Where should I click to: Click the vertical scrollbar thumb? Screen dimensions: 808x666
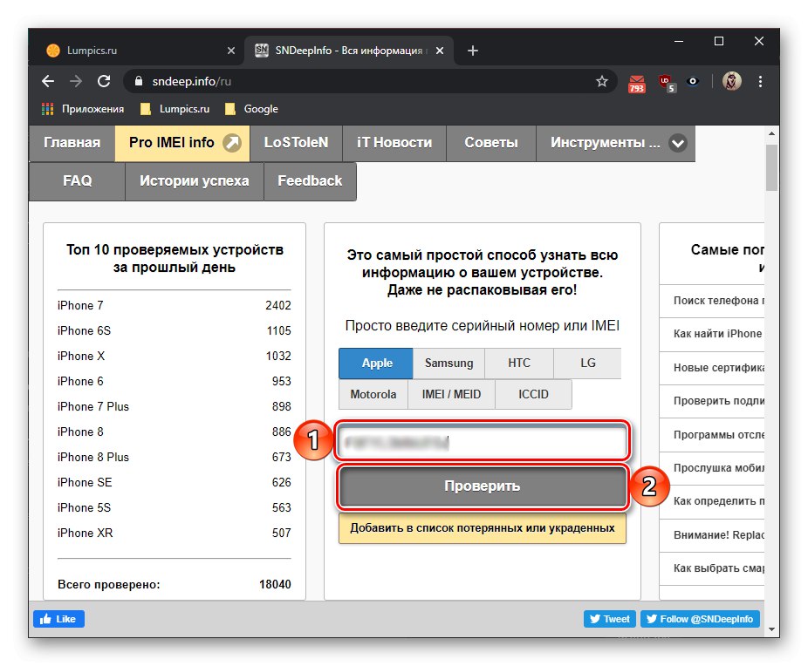coord(771,167)
